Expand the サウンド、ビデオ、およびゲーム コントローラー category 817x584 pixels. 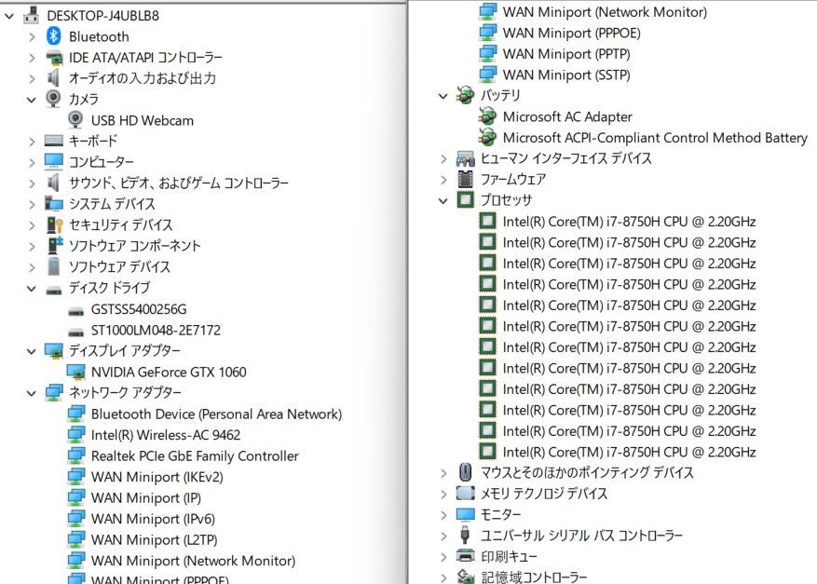(x=32, y=183)
